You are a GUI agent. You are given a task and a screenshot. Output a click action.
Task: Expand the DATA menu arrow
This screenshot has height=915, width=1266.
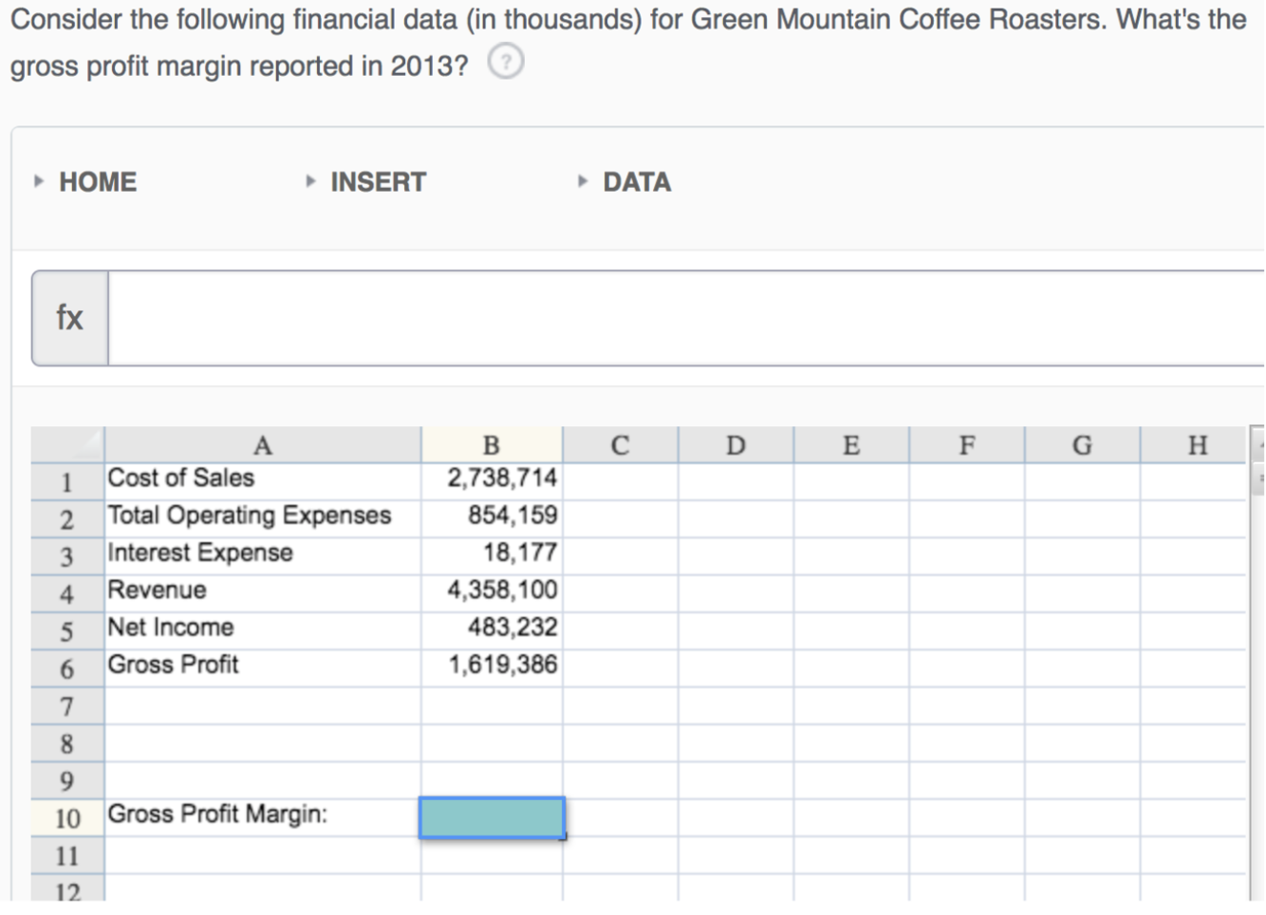[583, 181]
